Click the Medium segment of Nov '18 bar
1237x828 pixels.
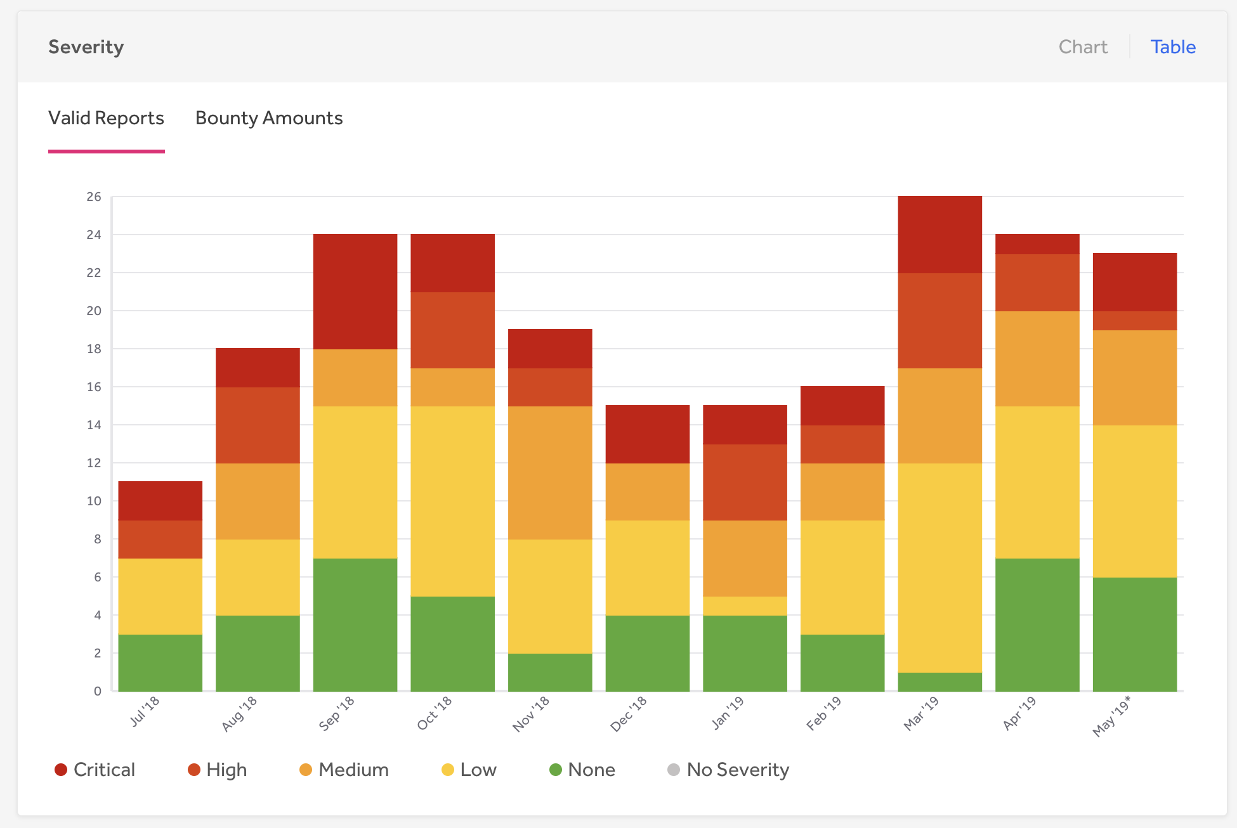click(550, 472)
